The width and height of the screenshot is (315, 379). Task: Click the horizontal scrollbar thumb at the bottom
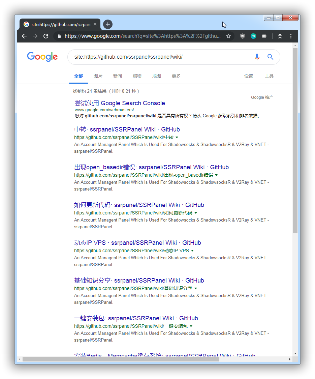[121, 359]
